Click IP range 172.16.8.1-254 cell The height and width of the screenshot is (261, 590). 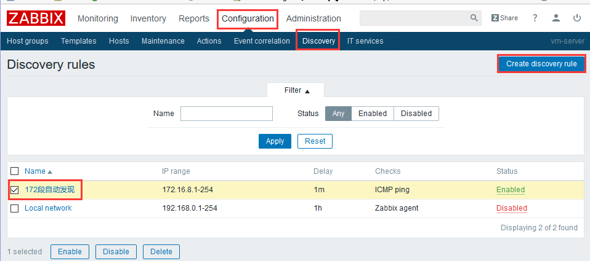(188, 190)
